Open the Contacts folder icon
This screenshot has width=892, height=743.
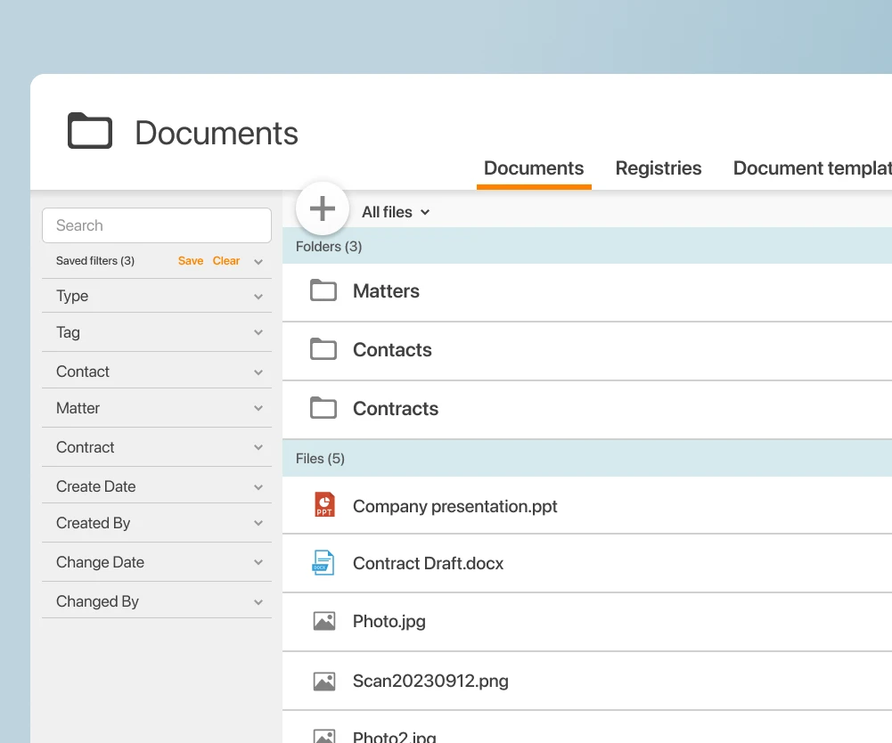point(323,348)
